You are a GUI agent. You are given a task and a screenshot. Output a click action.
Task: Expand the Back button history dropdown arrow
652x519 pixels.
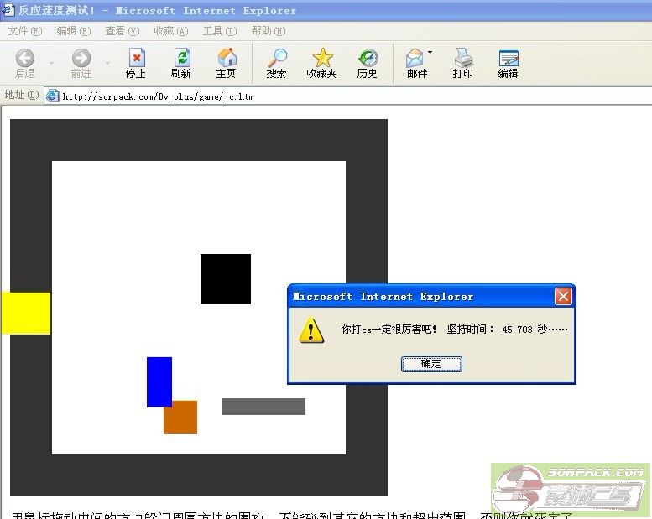click(x=51, y=63)
